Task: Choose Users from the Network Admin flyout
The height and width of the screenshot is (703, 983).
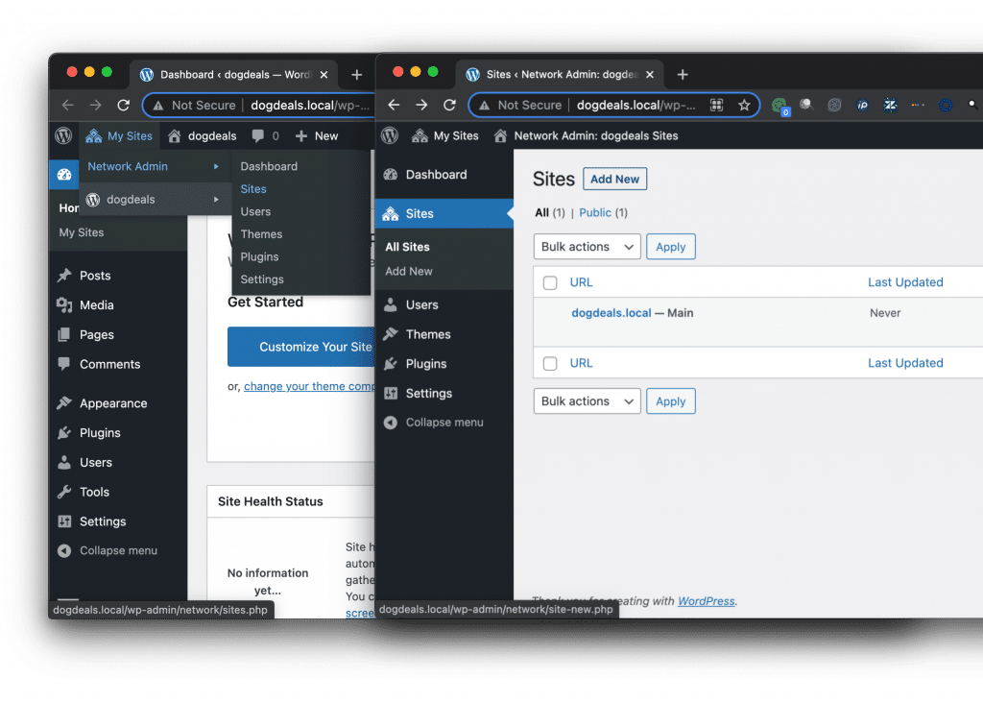Action: point(255,211)
